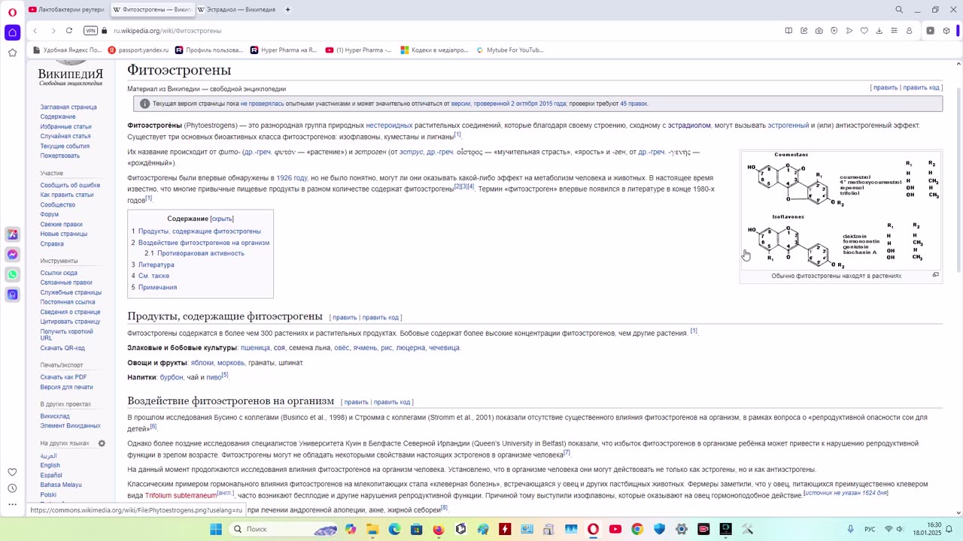
Task: Open the Phytoestrogens chemical structure image
Action: 840,210
